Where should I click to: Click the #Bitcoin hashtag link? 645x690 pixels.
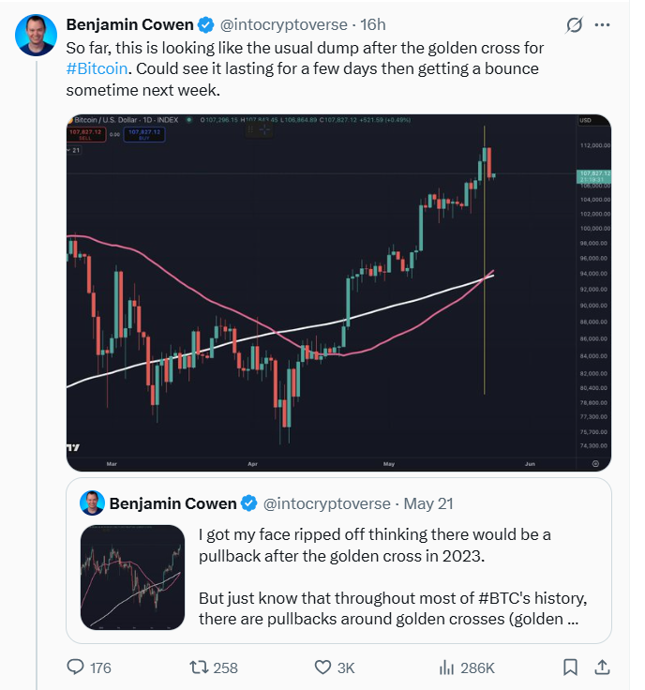pyautogui.click(x=97, y=68)
